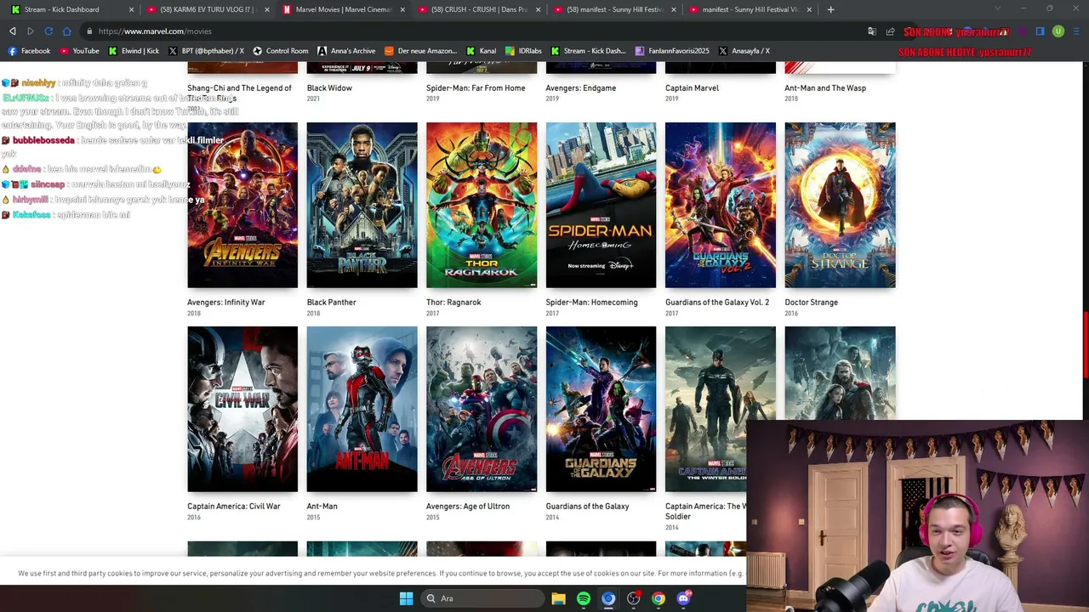The width and height of the screenshot is (1089, 612).
Task: Open Spotify from the taskbar
Action: tap(584, 598)
